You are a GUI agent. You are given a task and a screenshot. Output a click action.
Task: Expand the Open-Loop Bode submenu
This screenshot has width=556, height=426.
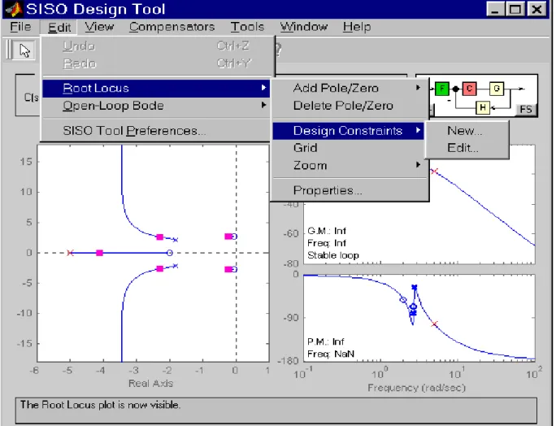(x=156, y=106)
